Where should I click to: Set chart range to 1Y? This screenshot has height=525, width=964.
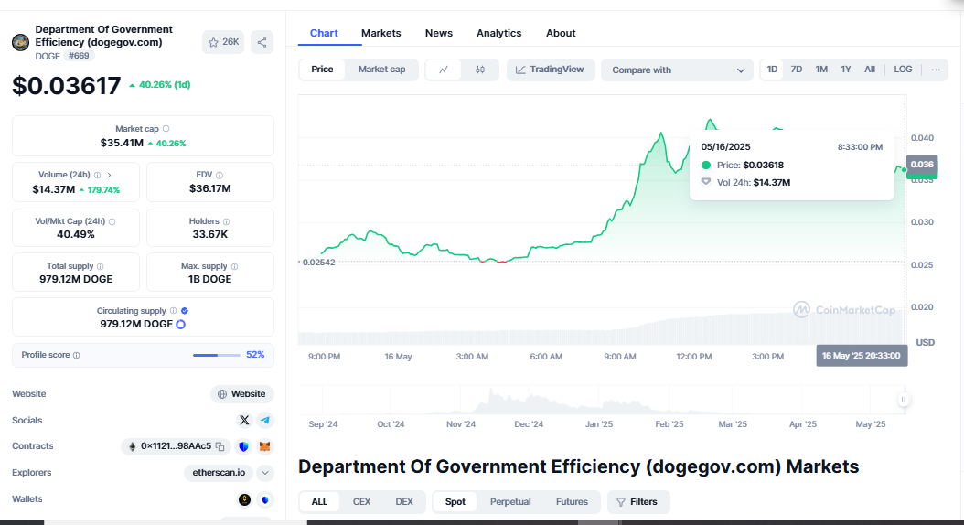846,70
